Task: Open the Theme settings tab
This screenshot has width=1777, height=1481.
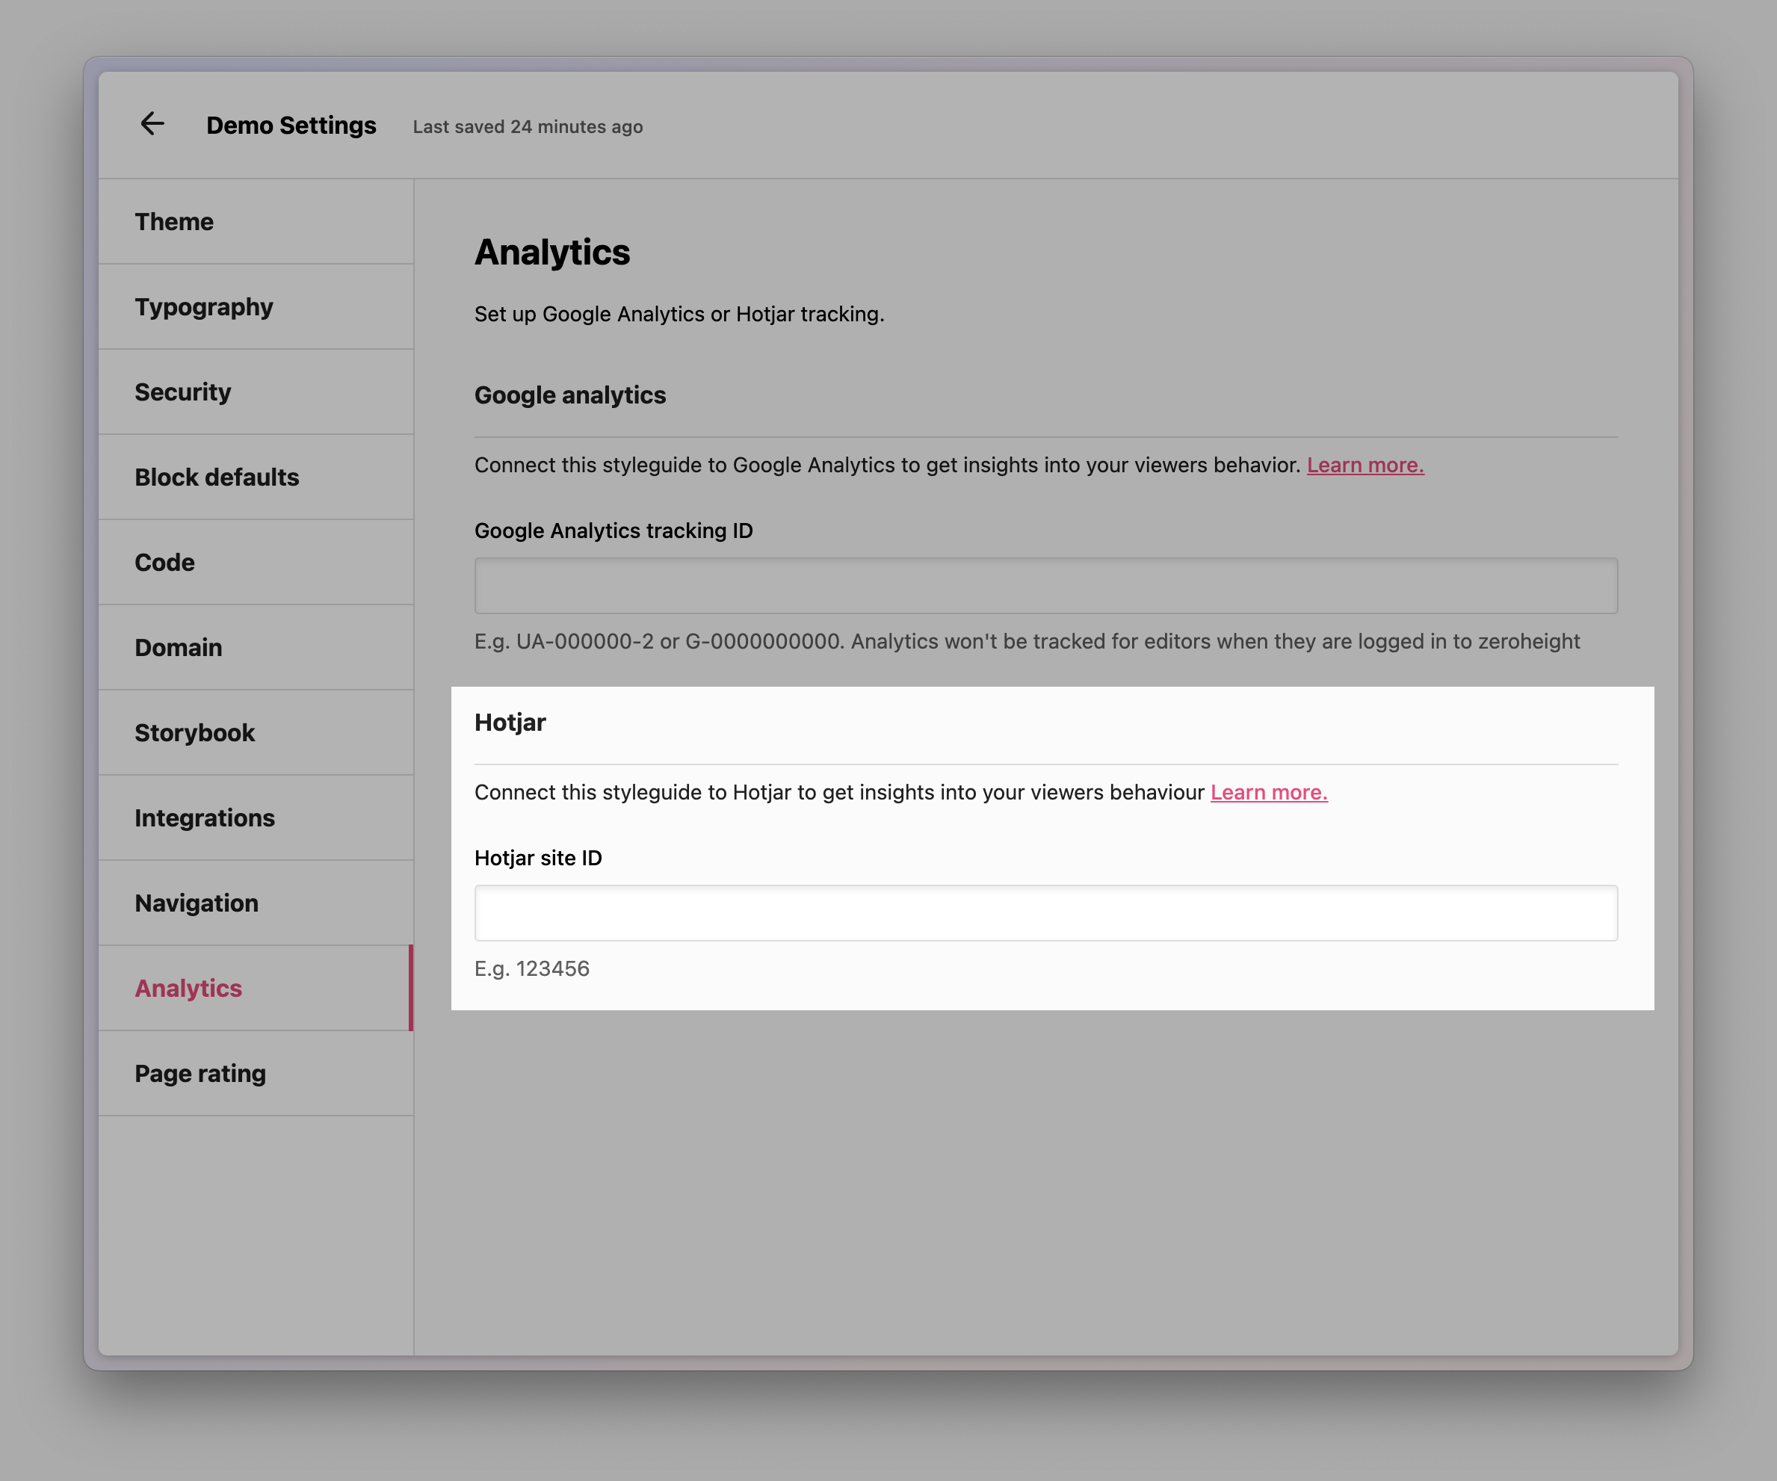Action: tap(256, 222)
